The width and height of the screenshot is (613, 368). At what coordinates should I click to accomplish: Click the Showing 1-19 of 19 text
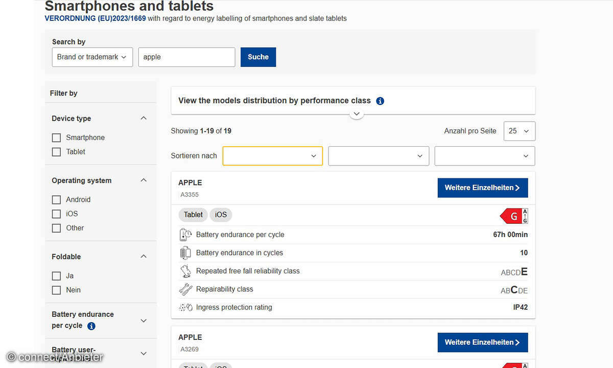pos(201,131)
